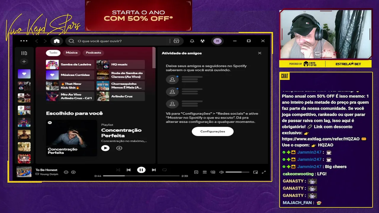Pause the current song

(141, 170)
